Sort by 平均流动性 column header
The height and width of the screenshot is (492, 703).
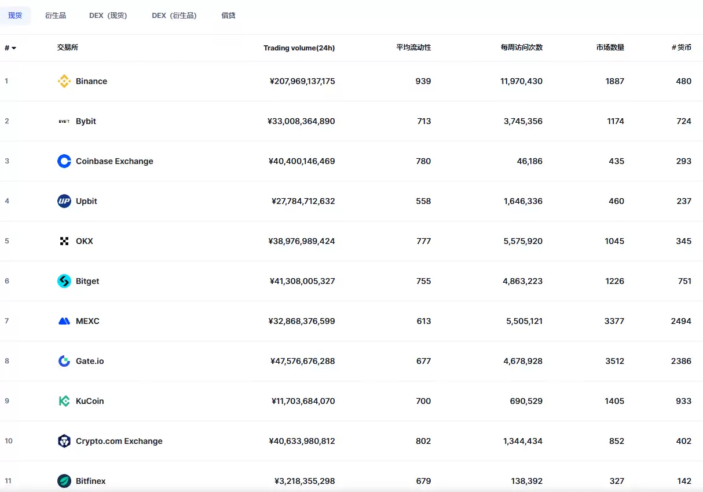413,48
